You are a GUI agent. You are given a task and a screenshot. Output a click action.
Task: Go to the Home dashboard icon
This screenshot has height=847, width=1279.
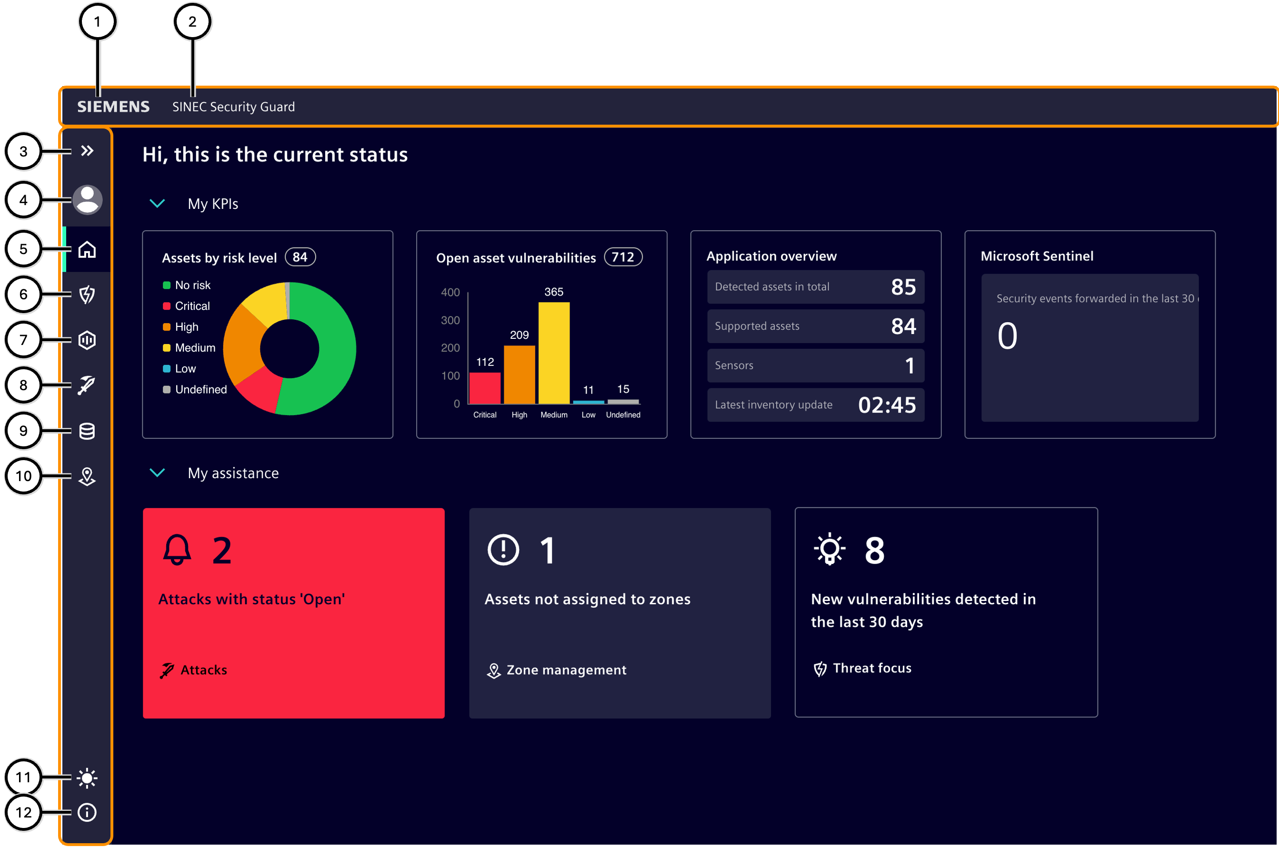click(87, 249)
